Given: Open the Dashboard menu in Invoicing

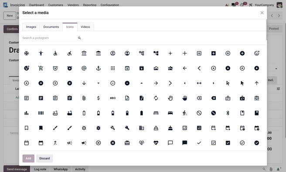Looking at the screenshot, I should 37,5.
